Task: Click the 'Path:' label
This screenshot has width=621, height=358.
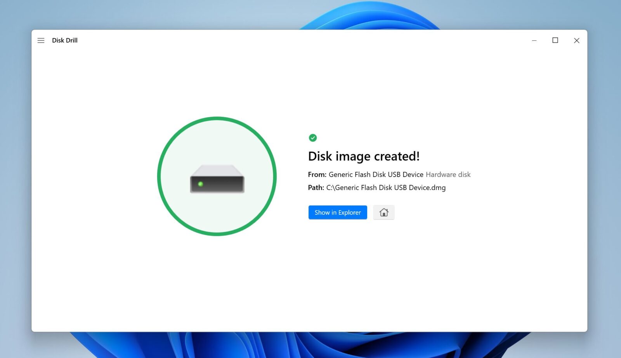Action: pyautogui.click(x=316, y=188)
